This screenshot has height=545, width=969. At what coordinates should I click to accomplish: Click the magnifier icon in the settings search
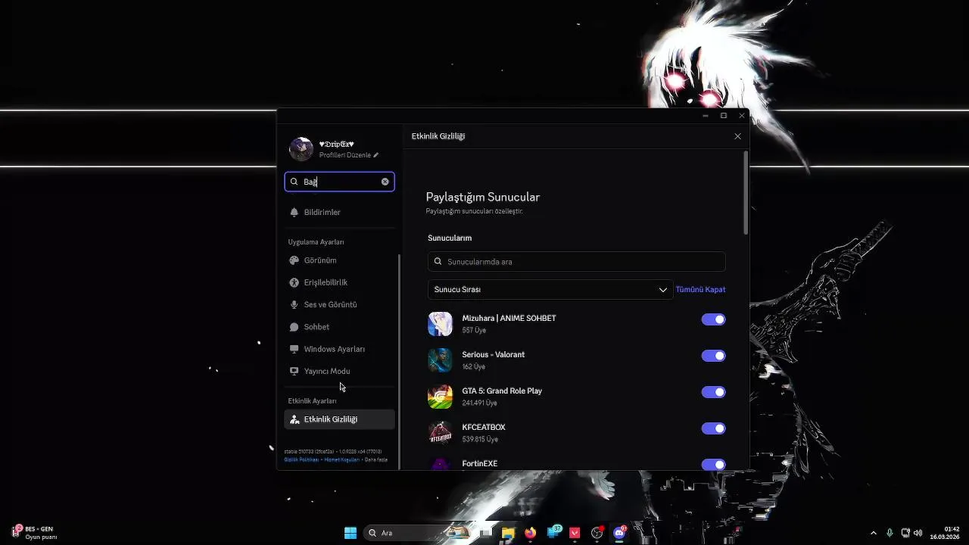[x=294, y=182]
